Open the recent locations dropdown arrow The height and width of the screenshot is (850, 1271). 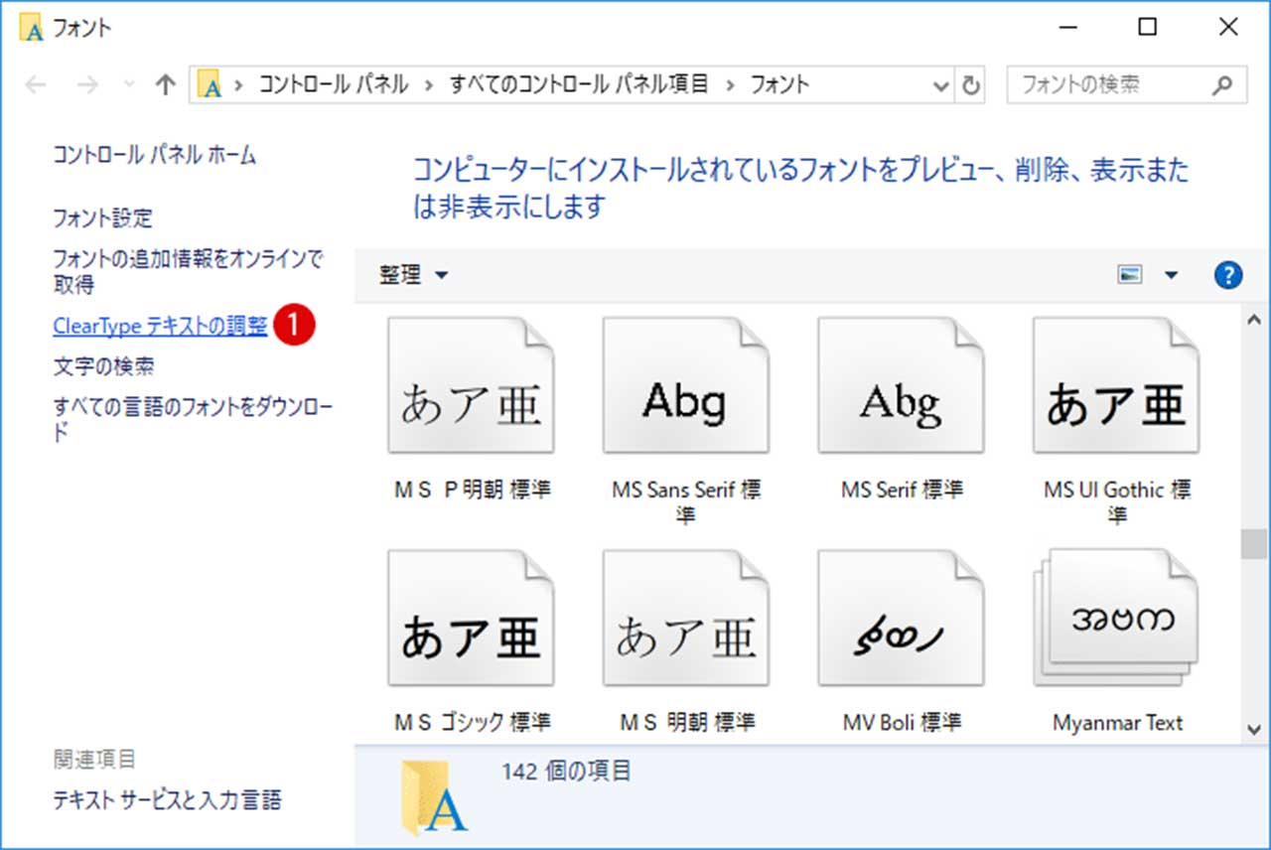coord(128,85)
